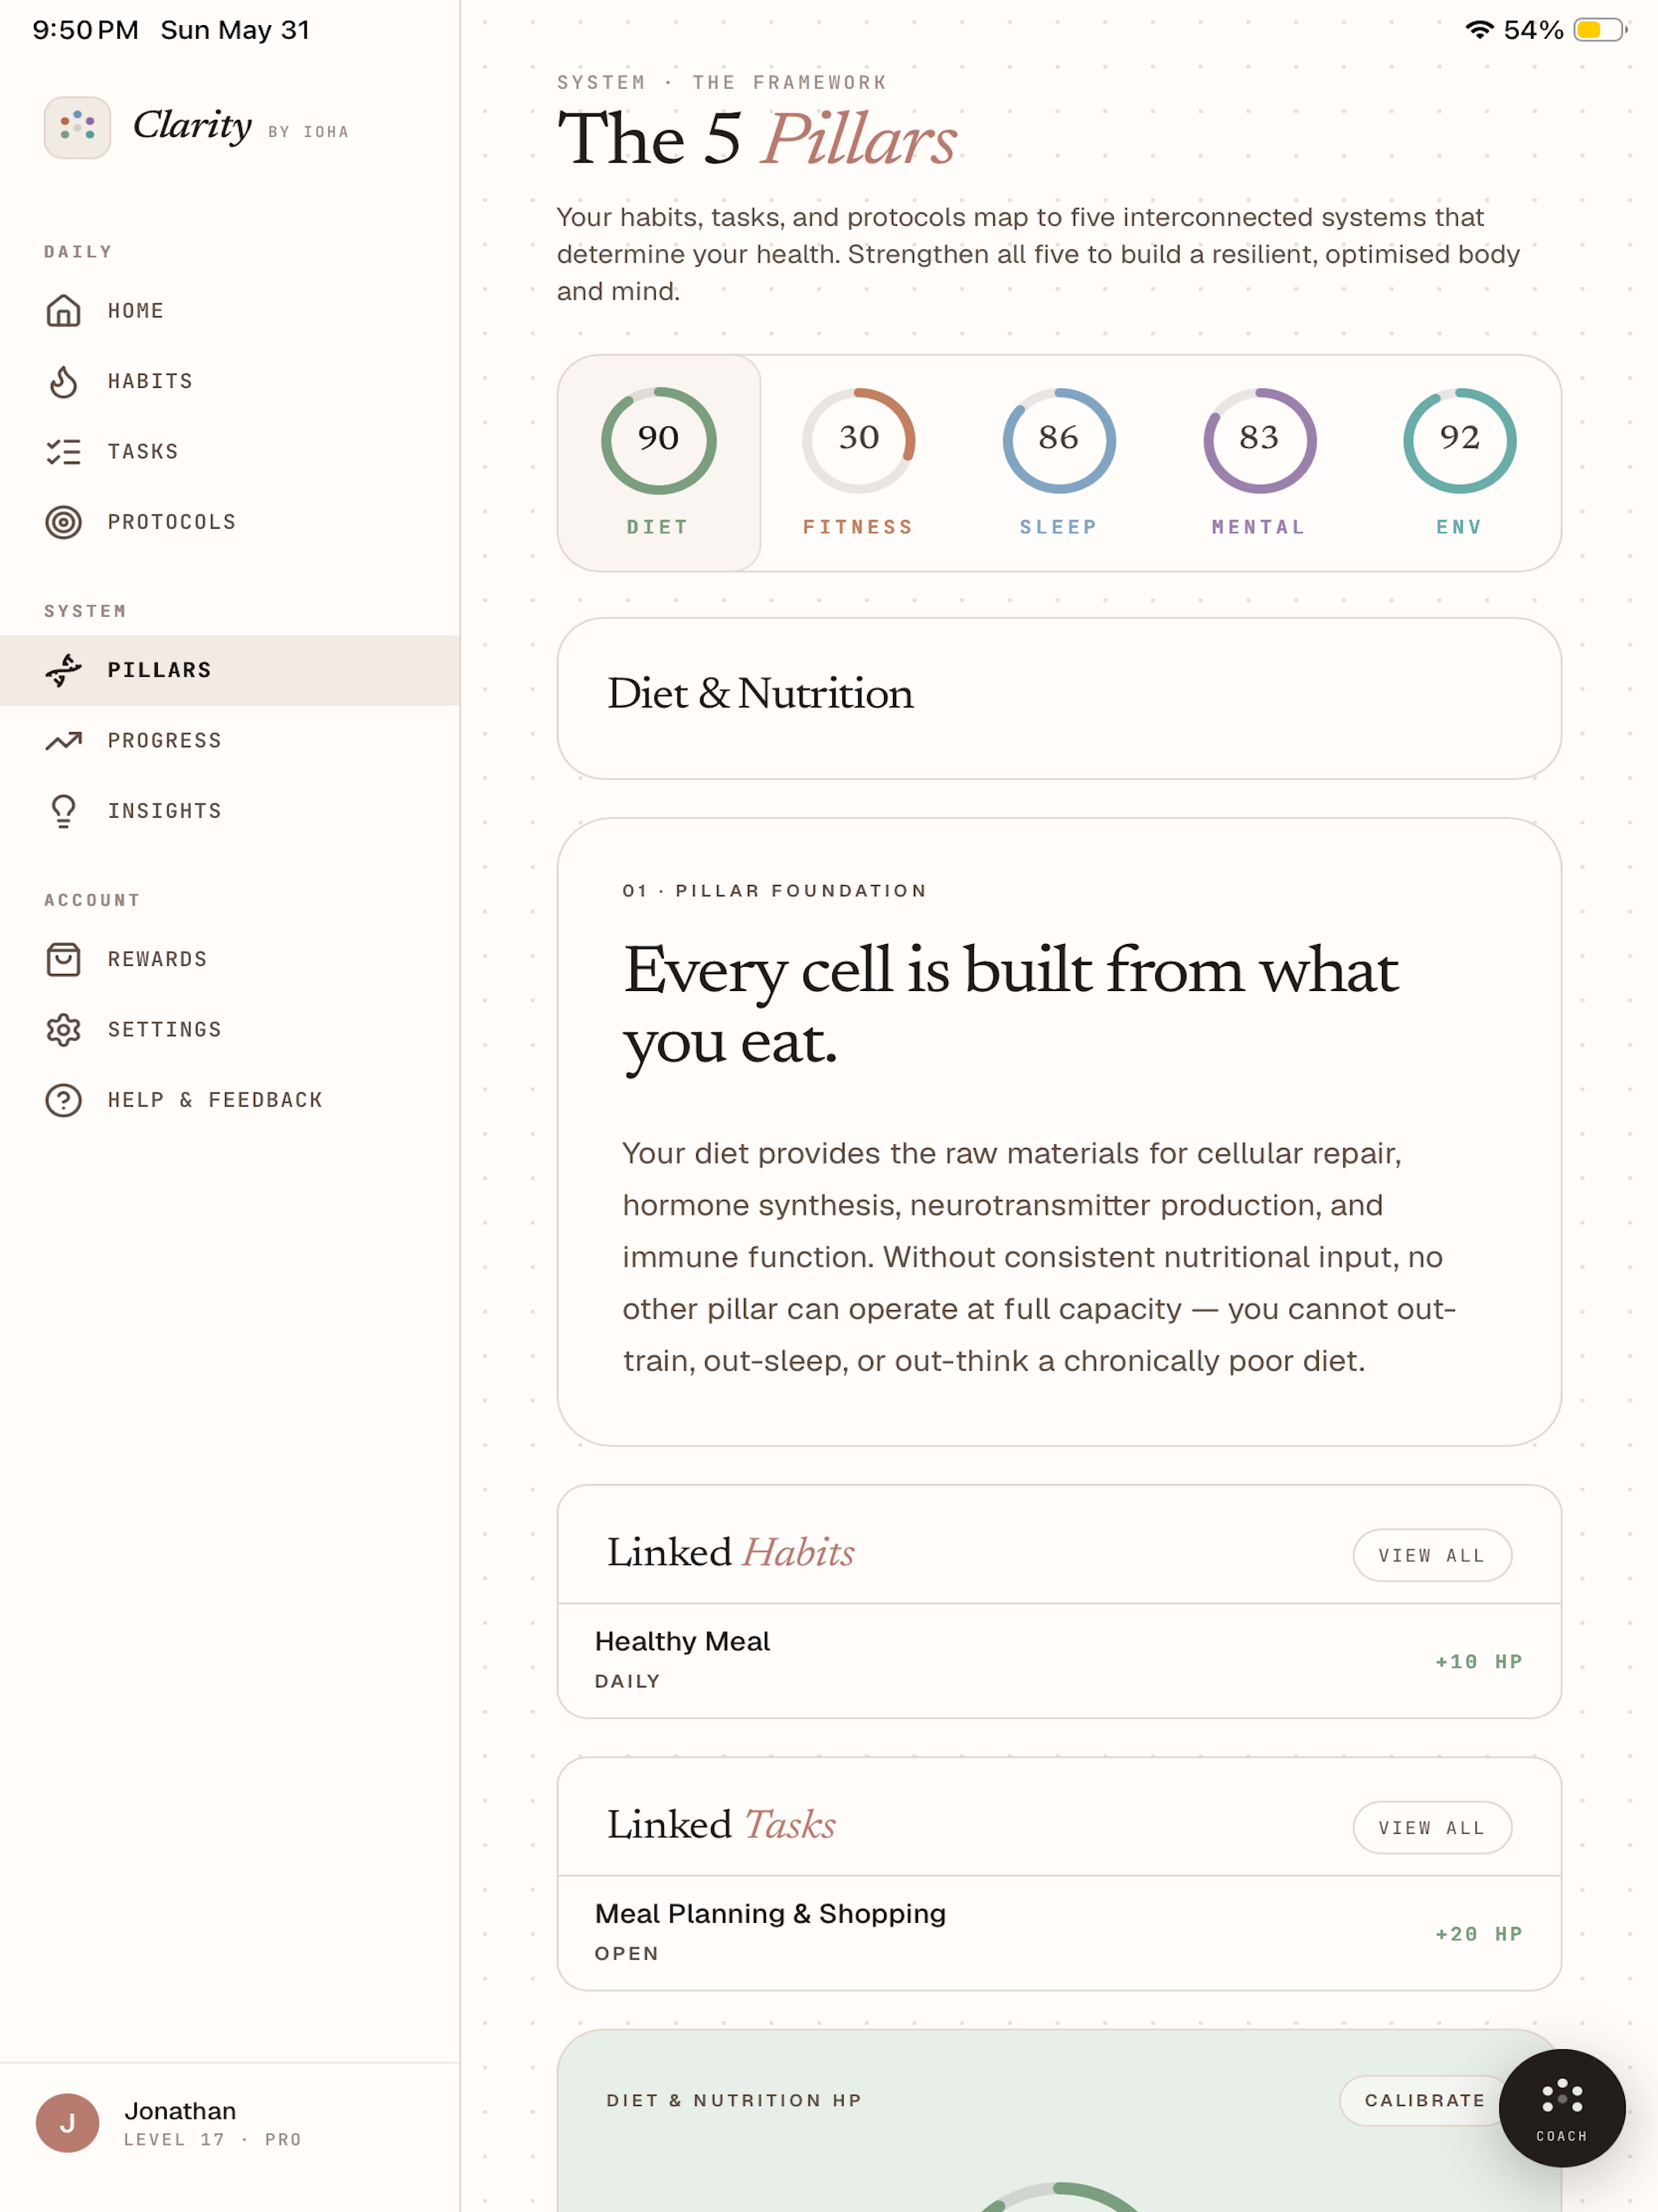Go to HELP & FEEDBACK label
This screenshot has width=1658, height=2212.
click(215, 1100)
